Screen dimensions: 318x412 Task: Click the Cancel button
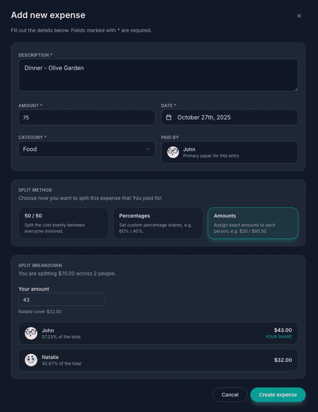[230, 395]
